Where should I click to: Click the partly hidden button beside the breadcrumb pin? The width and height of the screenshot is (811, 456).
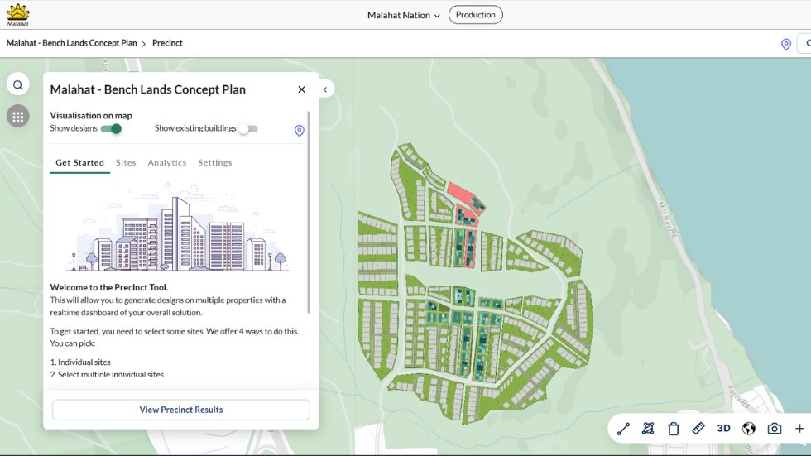(x=804, y=43)
